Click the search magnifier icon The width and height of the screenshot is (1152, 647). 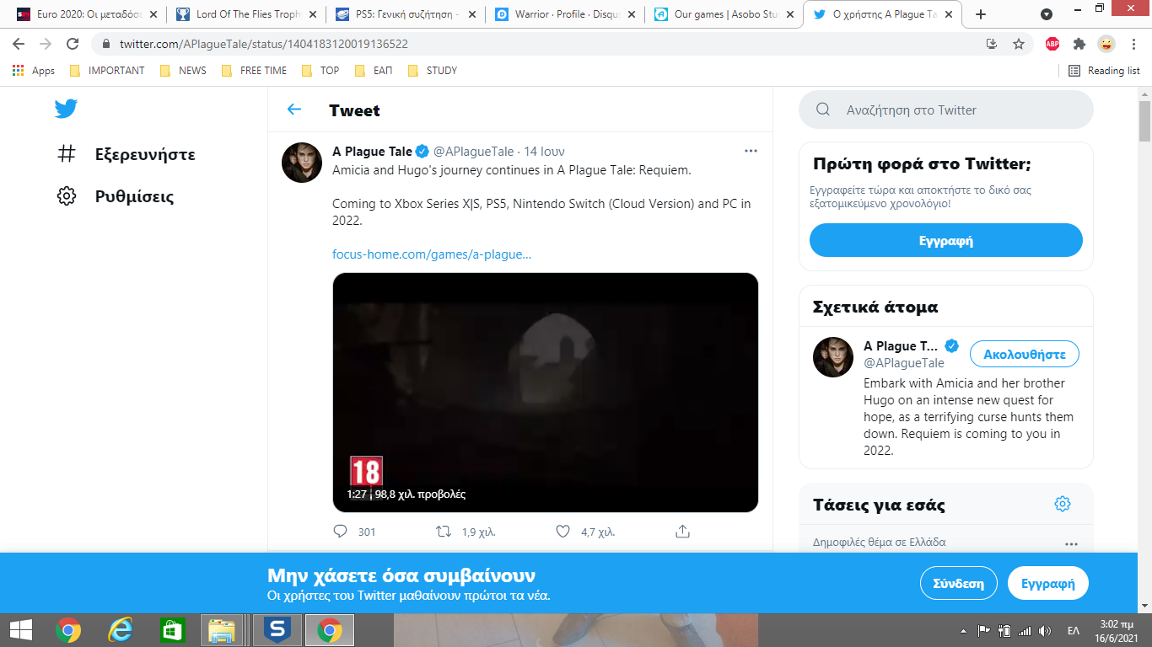[x=823, y=110]
